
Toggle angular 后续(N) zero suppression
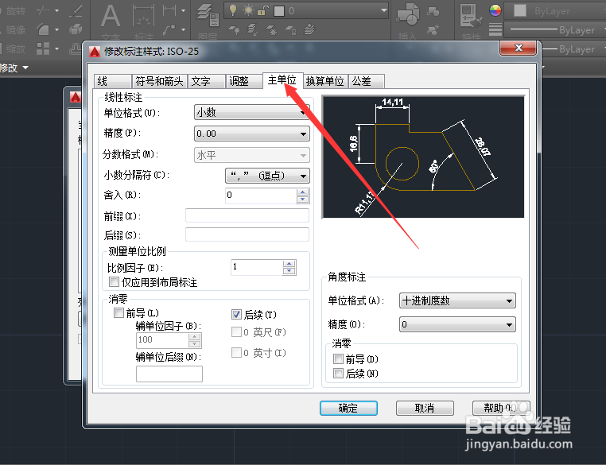pyautogui.click(x=338, y=373)
